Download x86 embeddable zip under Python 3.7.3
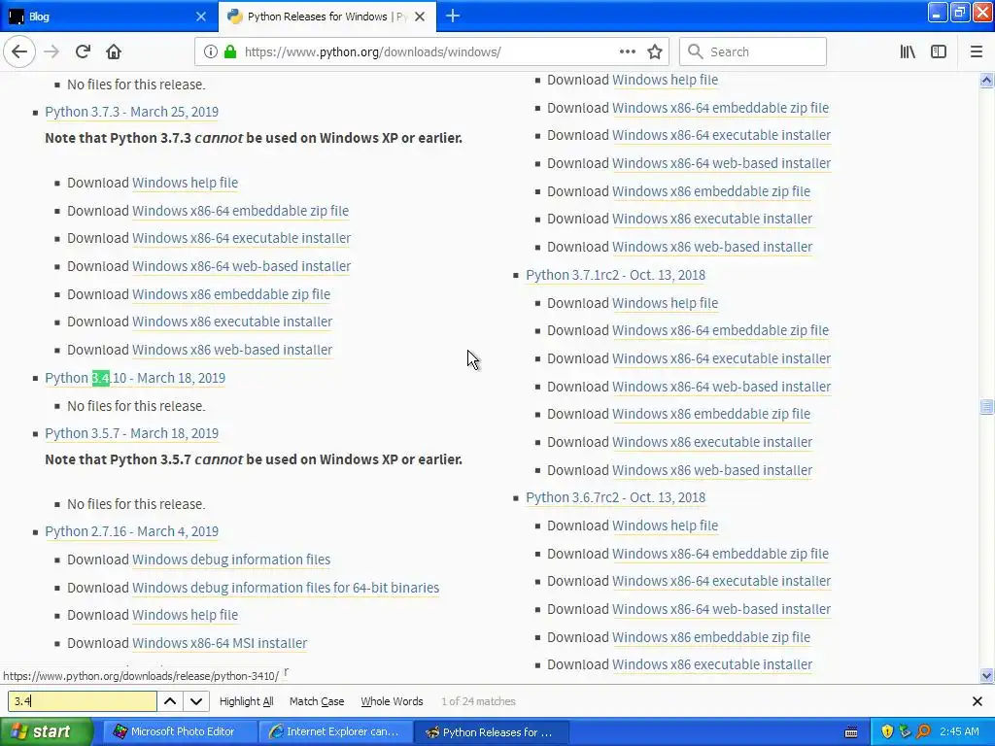 (231, 294)
